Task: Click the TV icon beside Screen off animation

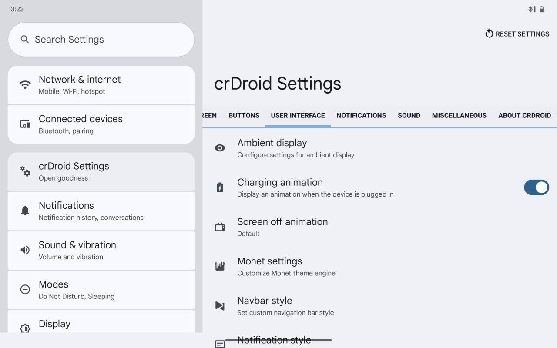Action: coord(220,227)
